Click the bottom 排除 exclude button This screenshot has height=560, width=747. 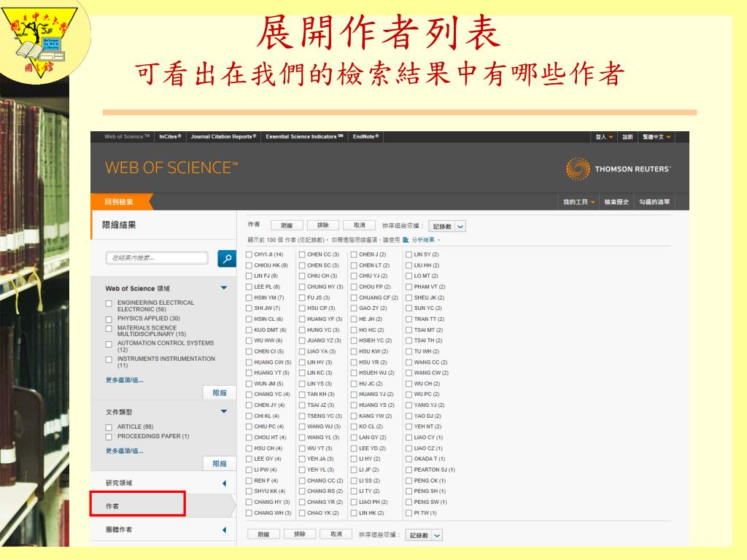tap(300, 534)
